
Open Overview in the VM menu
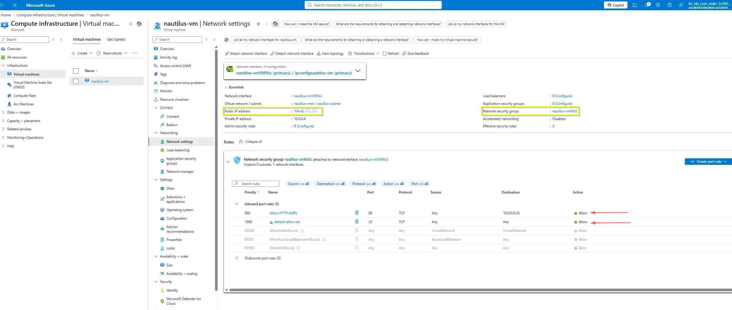click(x=167, y=49)
